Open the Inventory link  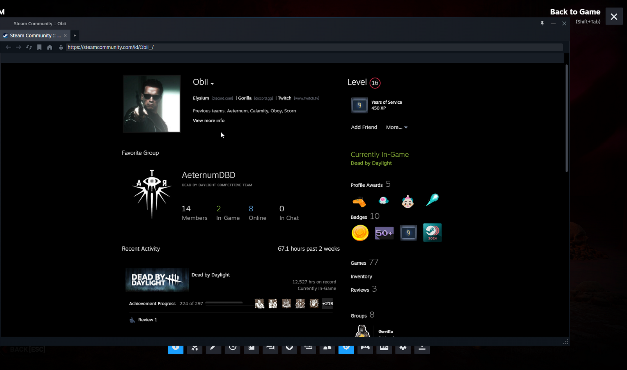pos(361,276)
